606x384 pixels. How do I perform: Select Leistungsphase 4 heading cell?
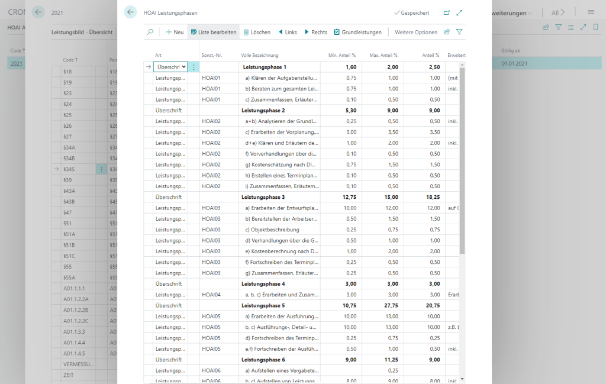tap(279, 283)
